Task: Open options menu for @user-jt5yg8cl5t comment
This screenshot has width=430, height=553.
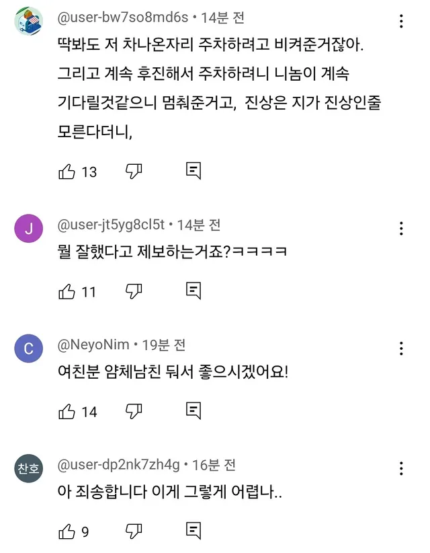Action: pyautogui.click(x=401, y=228)
